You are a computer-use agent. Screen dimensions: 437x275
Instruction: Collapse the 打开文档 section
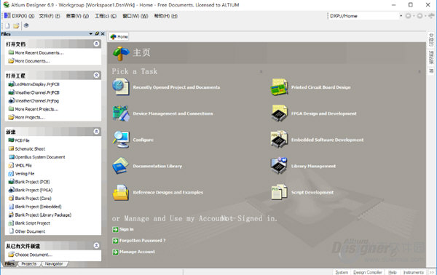click(x=96, y=44)
